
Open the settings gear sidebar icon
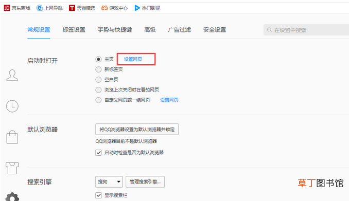click(x=12, y=197)
